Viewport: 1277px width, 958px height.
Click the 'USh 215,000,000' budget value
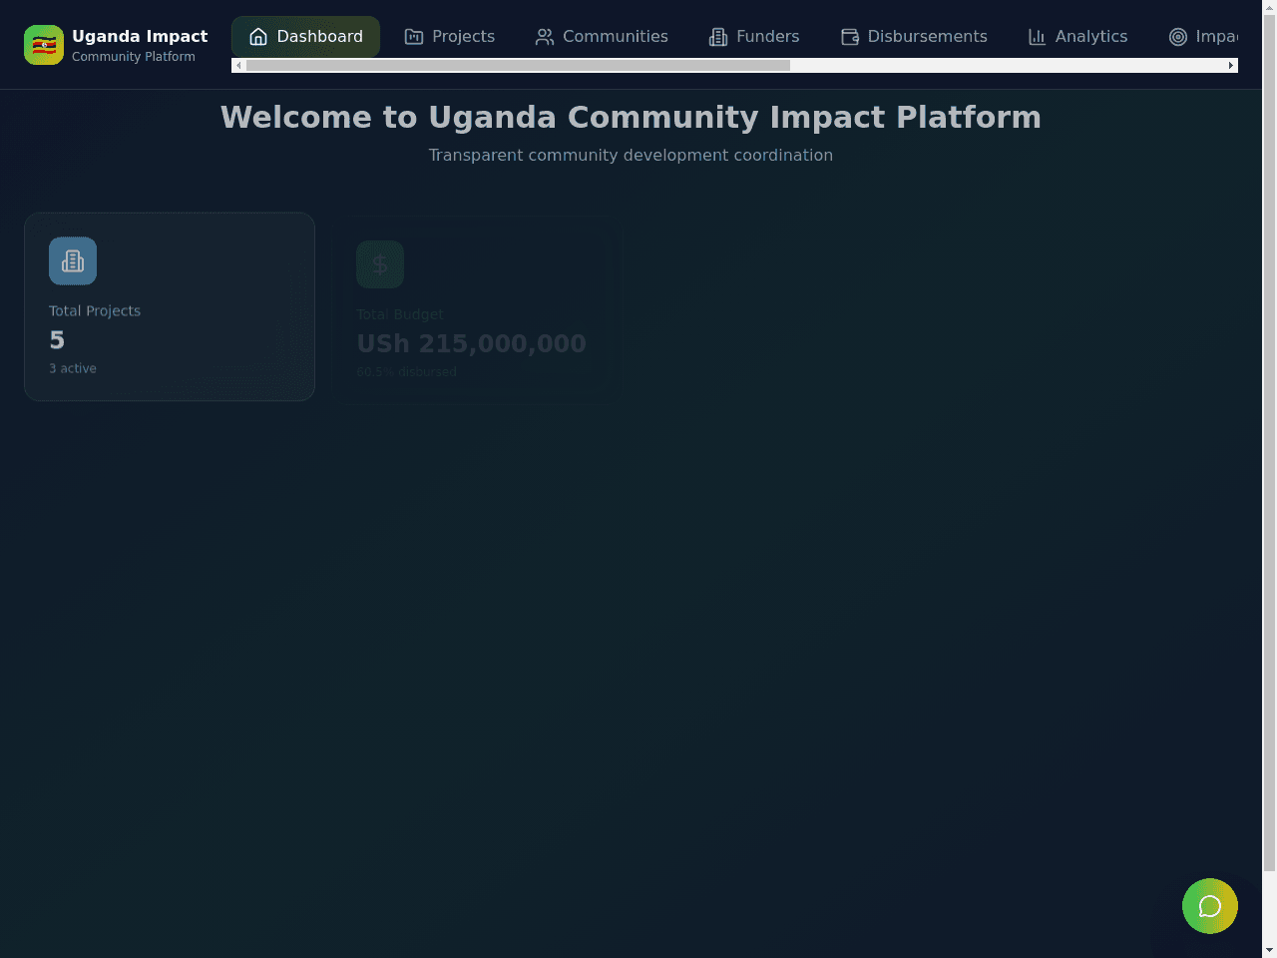coord(471,343)
